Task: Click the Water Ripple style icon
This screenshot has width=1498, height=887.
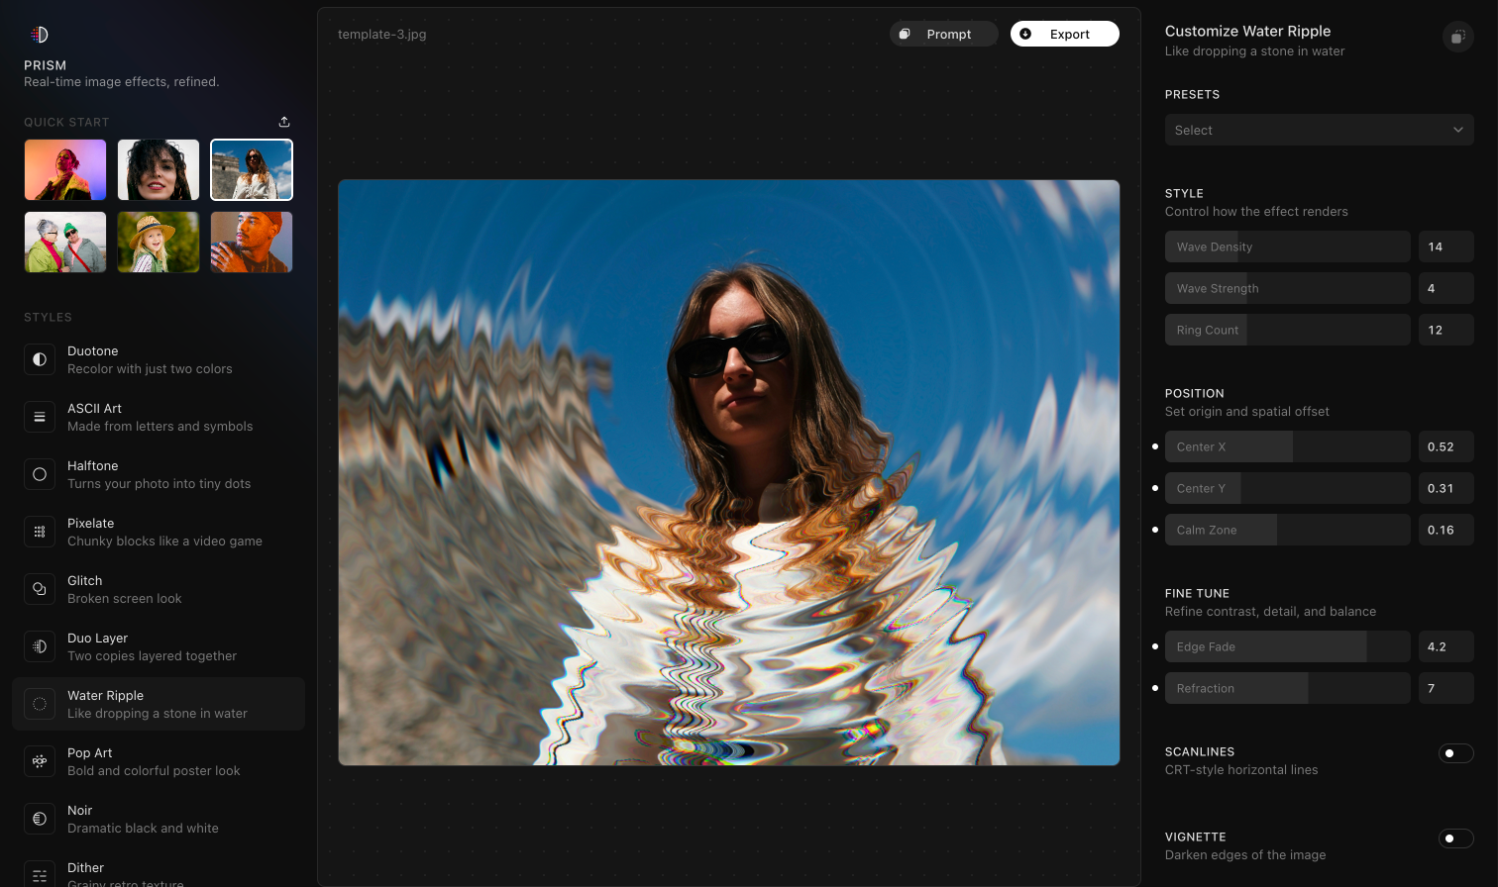Action: pos(40,704)
